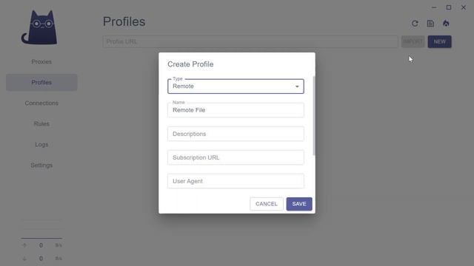Click the dialog's vertical scrollbar
Image resolution: width=474 pixels, height=266 pixels.
coord(314,116)
